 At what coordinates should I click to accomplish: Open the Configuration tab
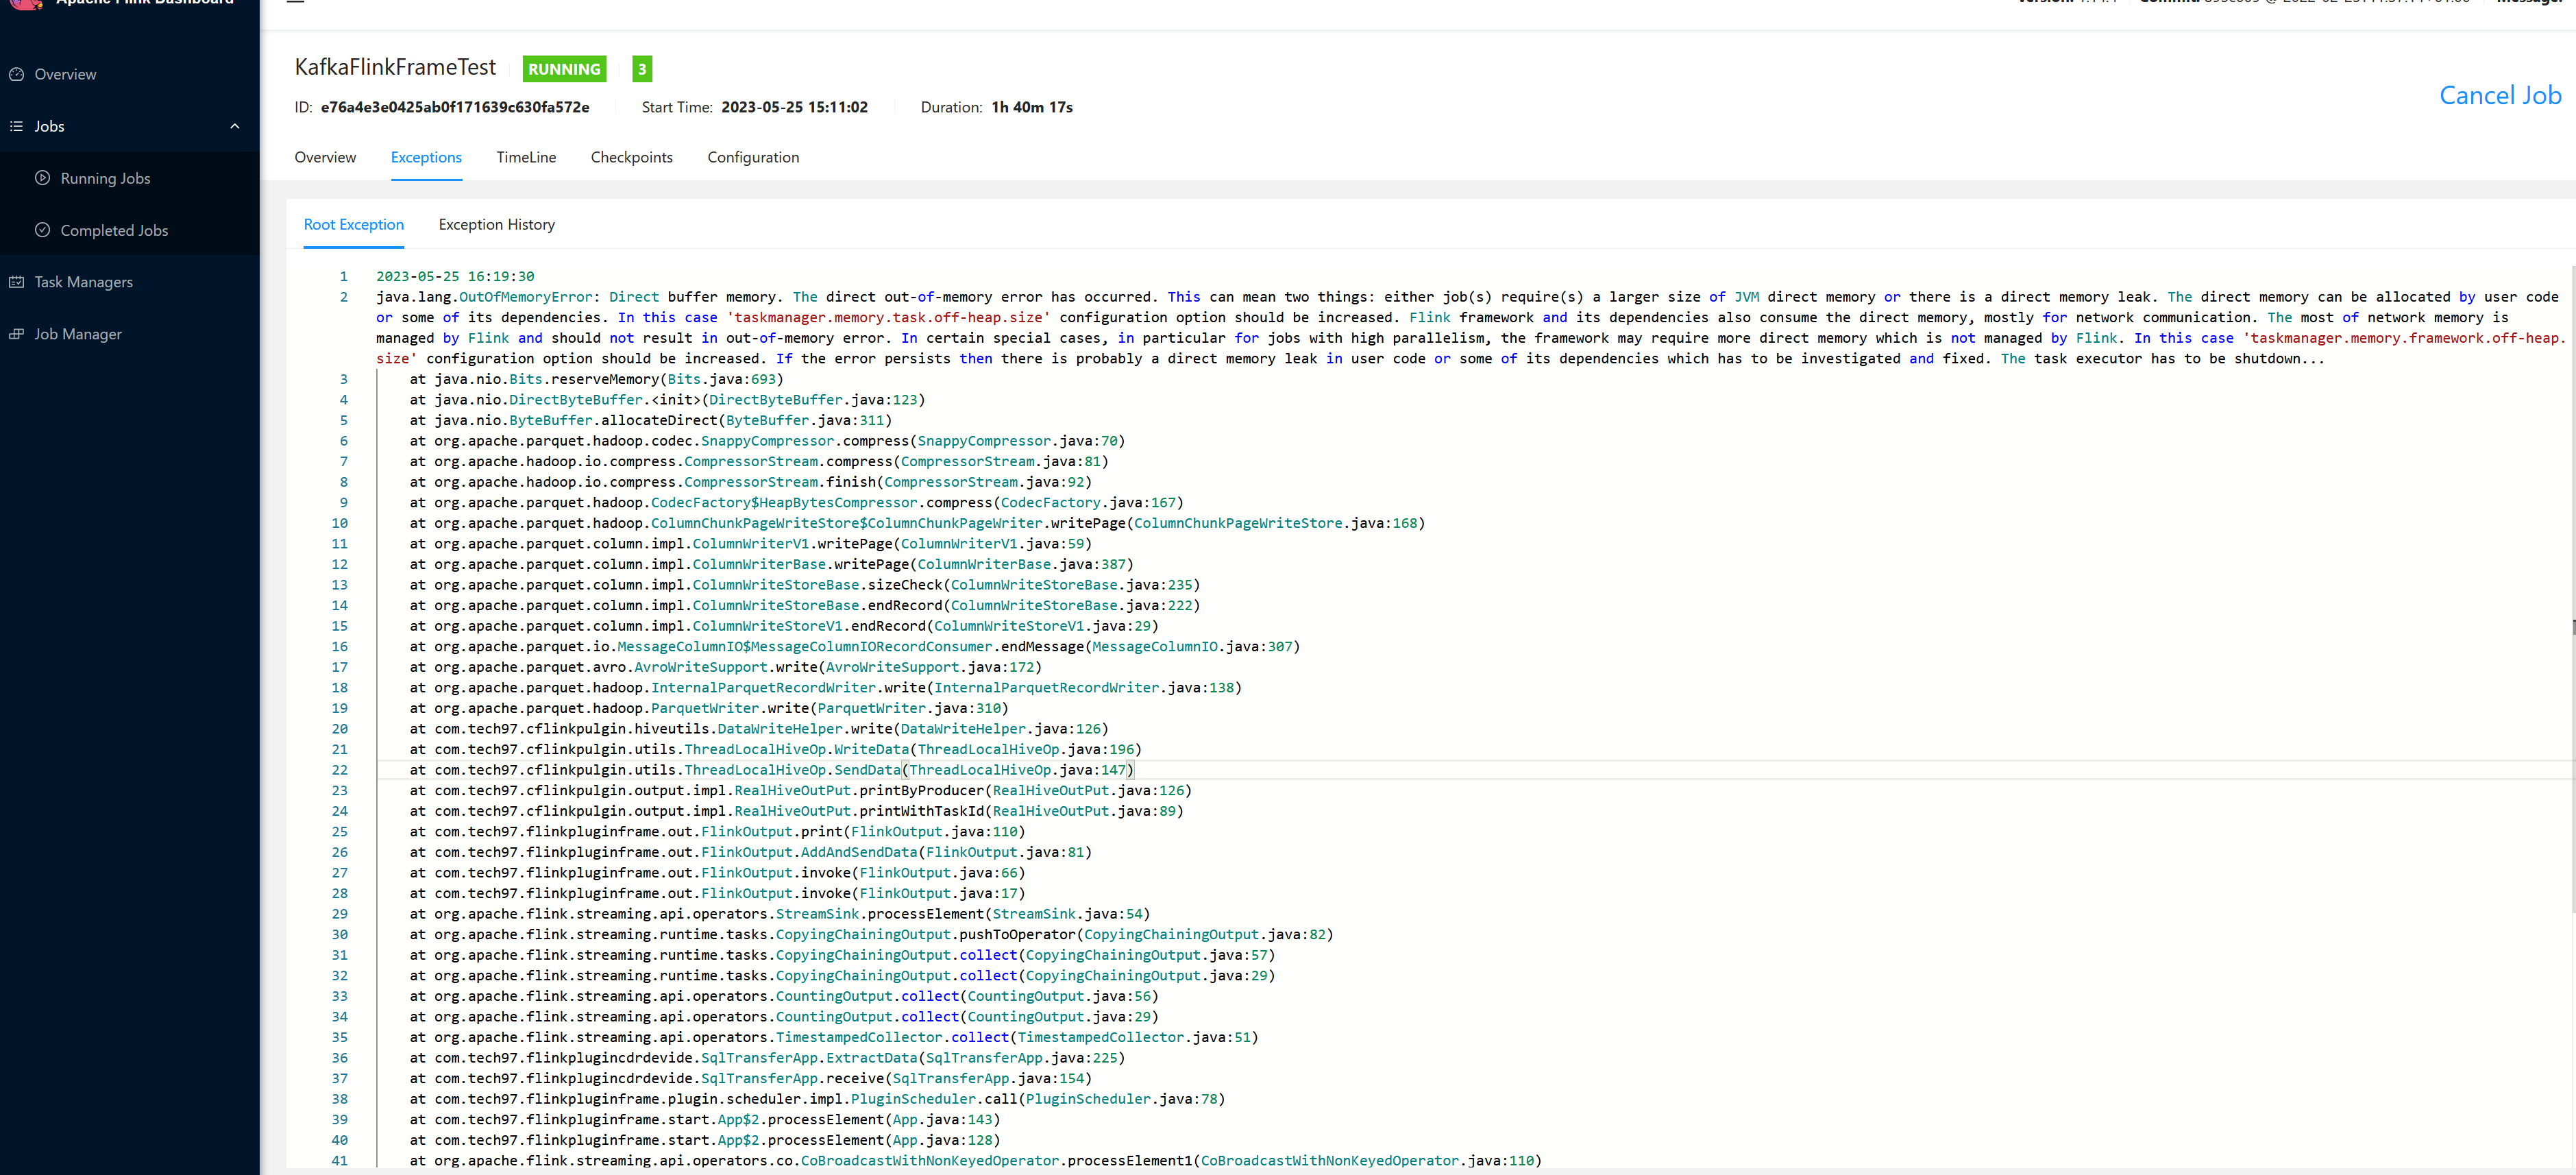(753, 157)
